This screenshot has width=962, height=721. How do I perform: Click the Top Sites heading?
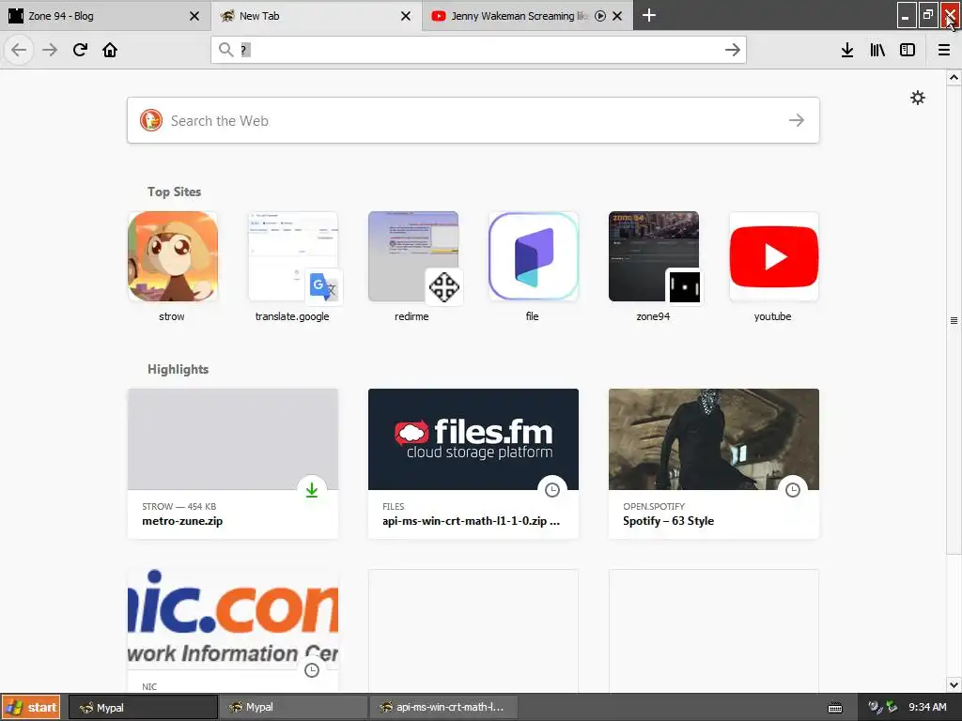click(x=174, y=192)
